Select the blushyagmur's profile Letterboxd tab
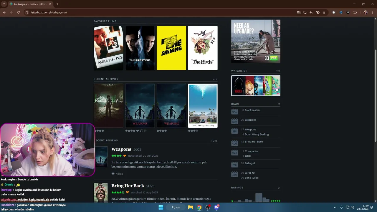This screenshot has height=212, width=377. click(30, 4)
